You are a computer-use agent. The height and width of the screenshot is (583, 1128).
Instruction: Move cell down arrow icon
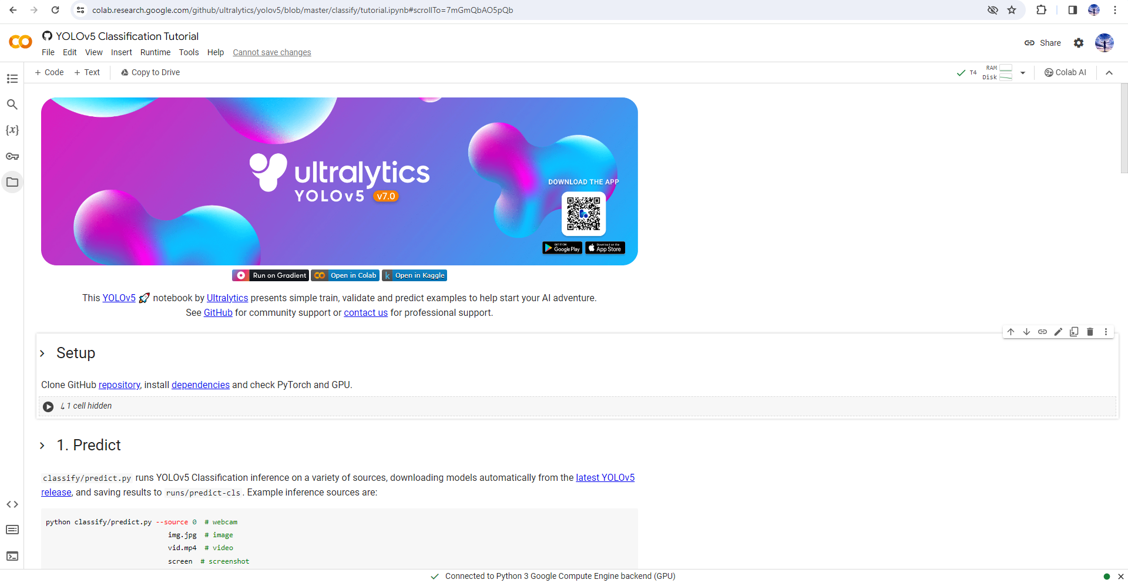coord(1027,332)
